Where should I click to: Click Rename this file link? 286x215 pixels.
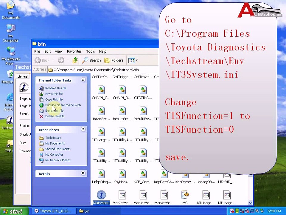(x=56, y=88)
